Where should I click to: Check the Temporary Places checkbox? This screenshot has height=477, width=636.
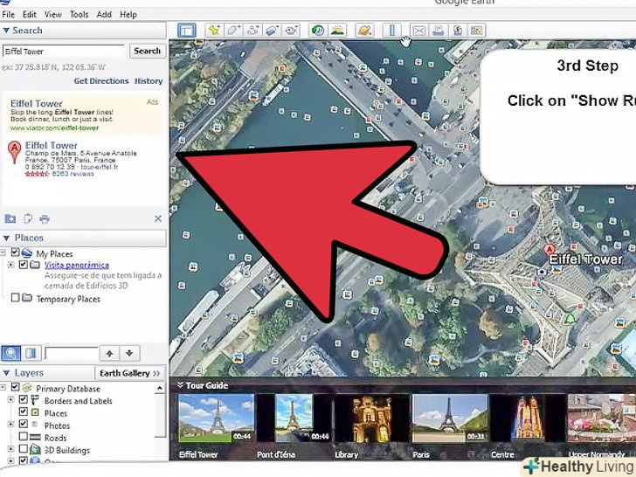tap(15, 298)
